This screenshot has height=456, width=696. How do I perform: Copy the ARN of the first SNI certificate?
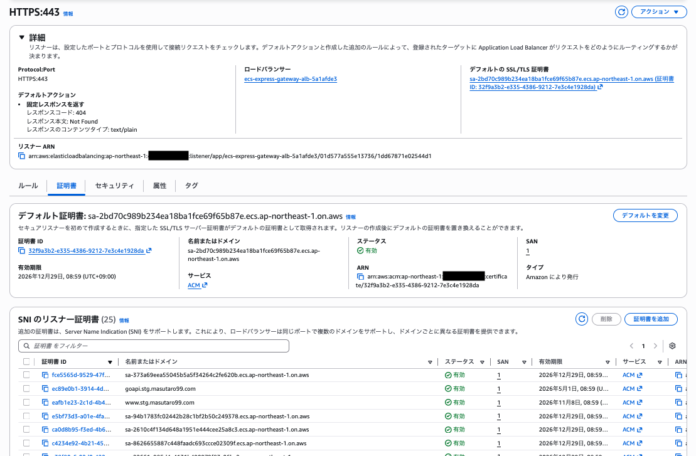click(678, 375)
